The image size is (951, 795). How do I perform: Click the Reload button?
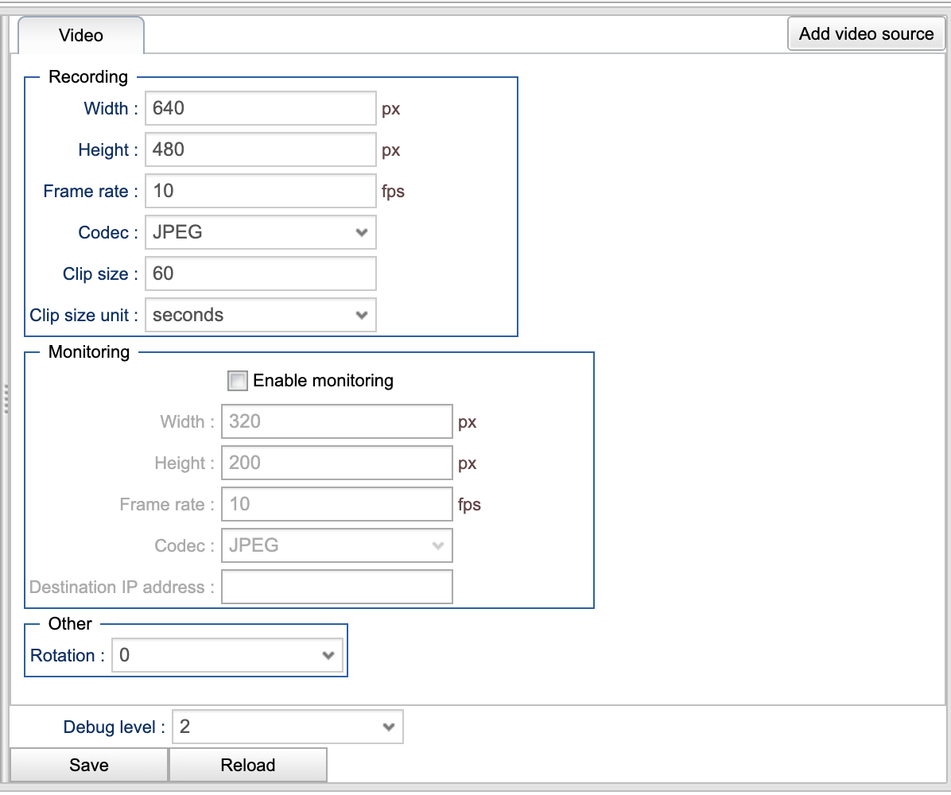point(248,765)
